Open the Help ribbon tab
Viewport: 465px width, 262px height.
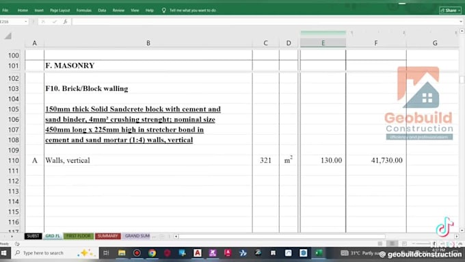[150, 10]
